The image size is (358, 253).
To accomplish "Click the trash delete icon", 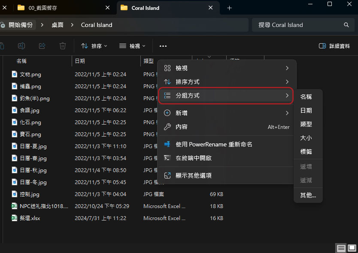I will pyautogui.click(x=63, y=46).
